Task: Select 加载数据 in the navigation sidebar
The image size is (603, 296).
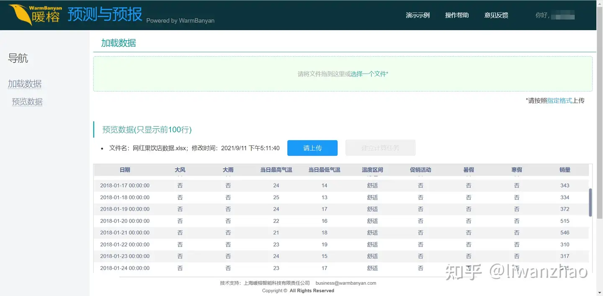Action: tap(25, 84)
